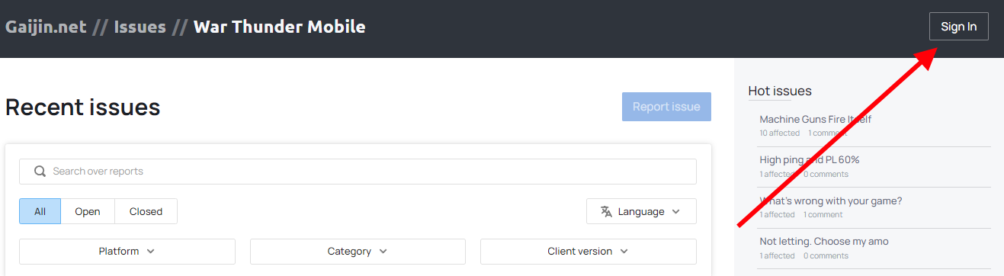Click the search magnifier icon

click(40, 172)
